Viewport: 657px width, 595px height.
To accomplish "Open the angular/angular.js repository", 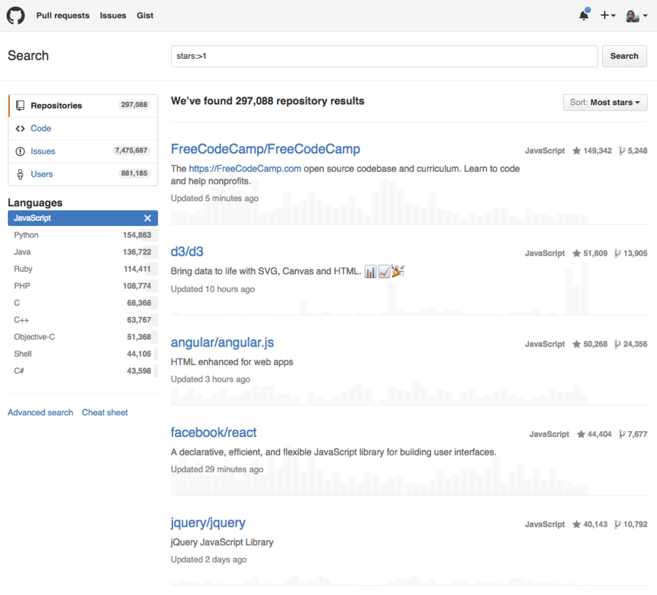I will (x=222, y=342).
